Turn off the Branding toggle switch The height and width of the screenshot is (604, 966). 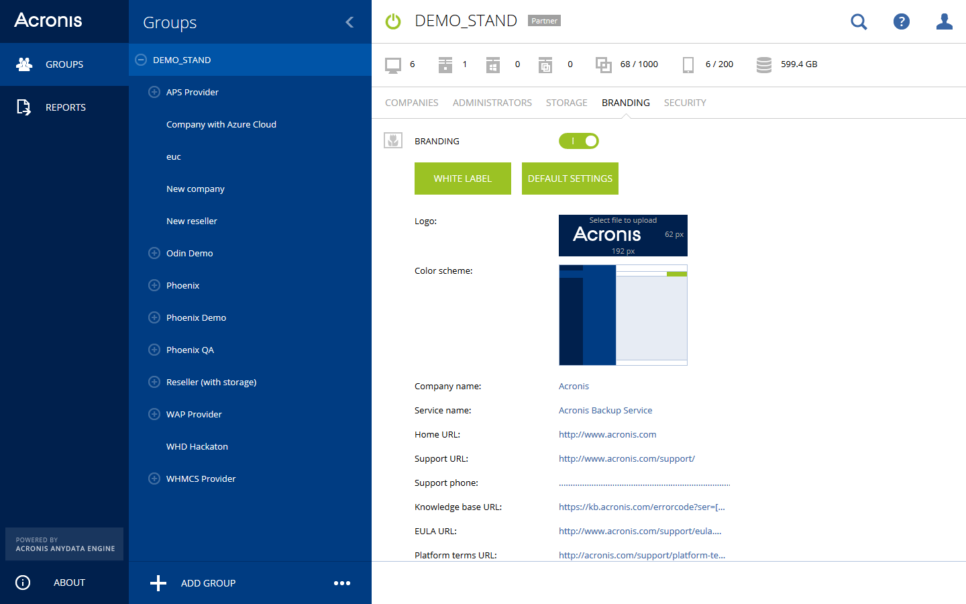(x=579, y=141)
